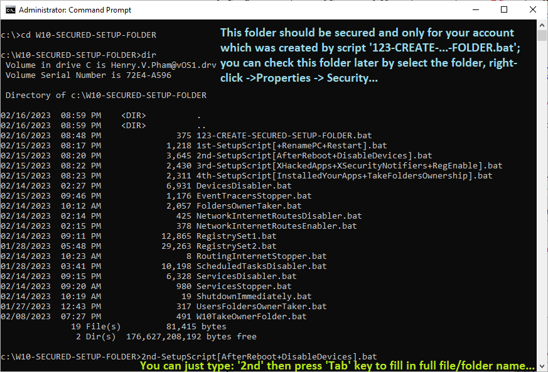Click the '3rd-SetupScript[XHackedApps...' file entry
Screen dimensions: 548x372
(x=349, y=165)
